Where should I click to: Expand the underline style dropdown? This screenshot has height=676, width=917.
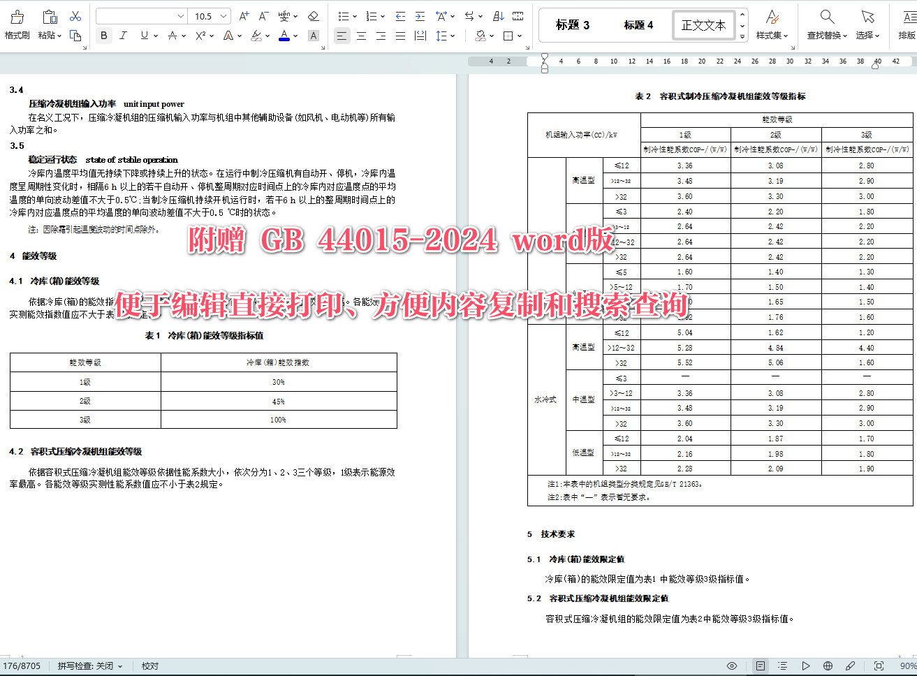click(155, 35)
